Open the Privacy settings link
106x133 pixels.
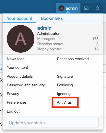[x=13, y=94]
